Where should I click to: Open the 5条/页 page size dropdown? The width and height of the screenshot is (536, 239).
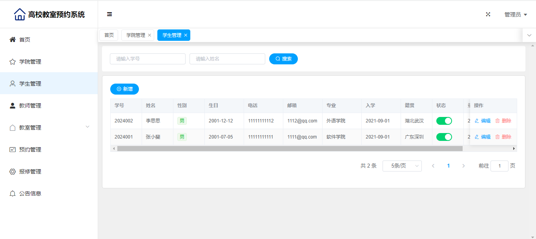pyautogui.click(x=402, y=166)
